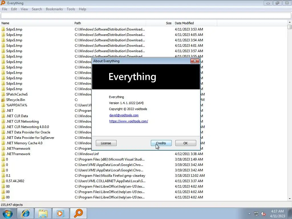Click the C:\Users\VM1.COLLABNET path cell
292x219 pixels.
(x=110, y=181)
